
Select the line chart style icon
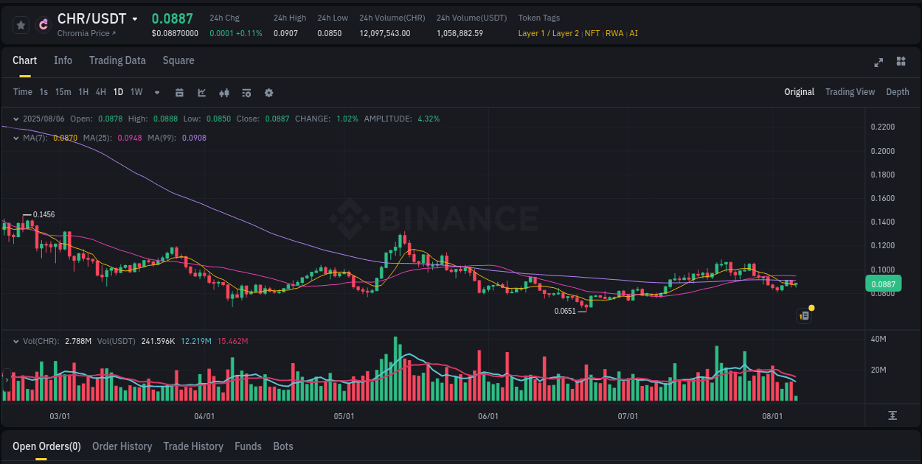click(x=200, y=92)
